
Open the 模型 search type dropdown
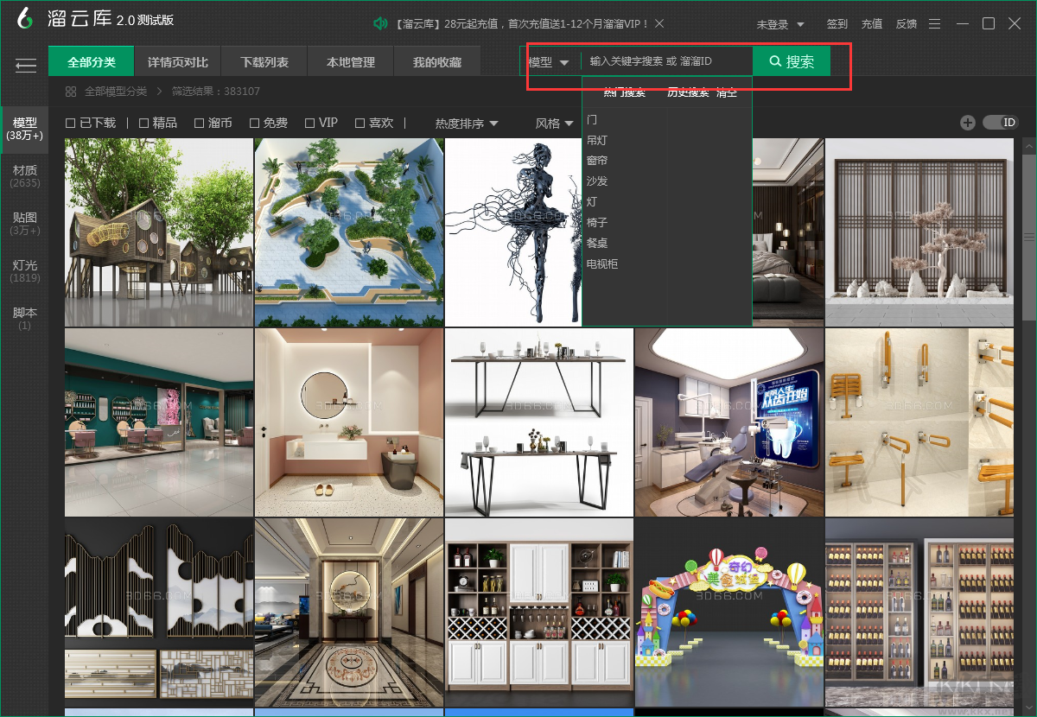point(549,62)
